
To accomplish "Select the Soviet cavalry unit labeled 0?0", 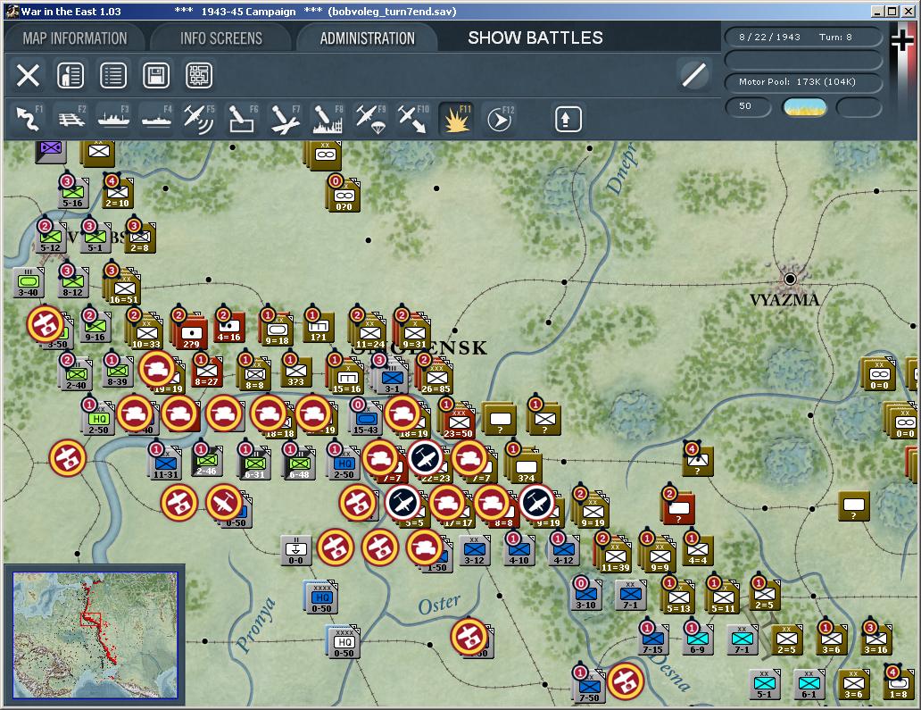I will click(x=344, y=196).
